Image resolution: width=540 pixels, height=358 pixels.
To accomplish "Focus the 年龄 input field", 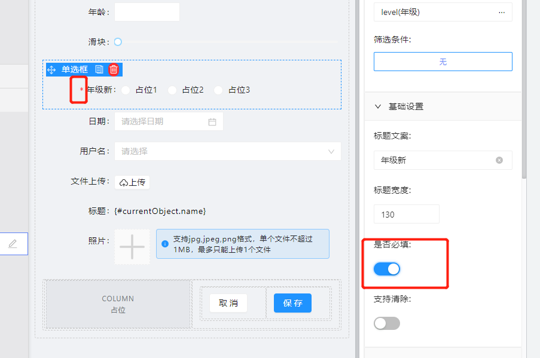I will [147, 12].
